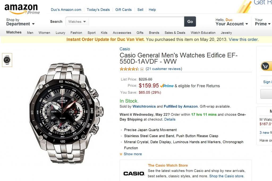Click the Watchtronics seller link

[x=144, y=106]
